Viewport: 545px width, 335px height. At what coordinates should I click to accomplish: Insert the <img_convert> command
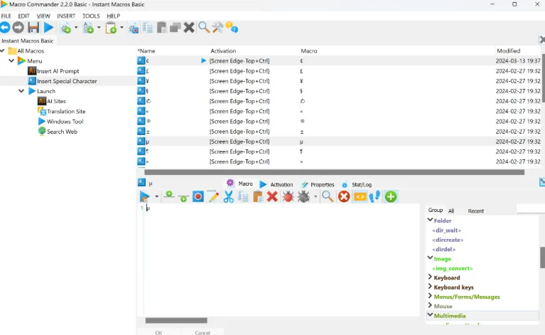pos(453,268)
